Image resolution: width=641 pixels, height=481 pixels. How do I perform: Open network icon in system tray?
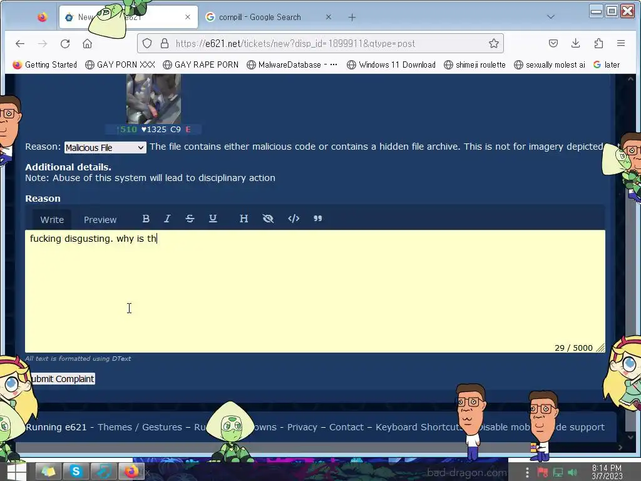558,472
